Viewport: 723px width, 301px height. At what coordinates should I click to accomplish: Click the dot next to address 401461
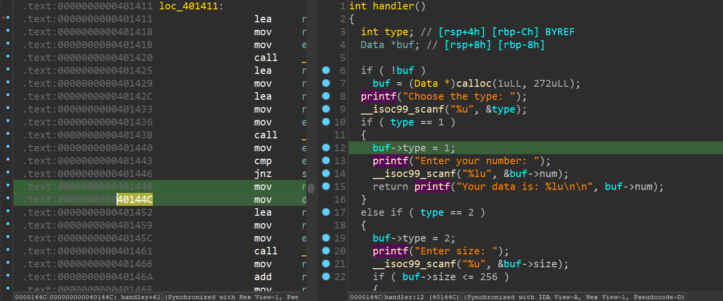coord(7,251)
